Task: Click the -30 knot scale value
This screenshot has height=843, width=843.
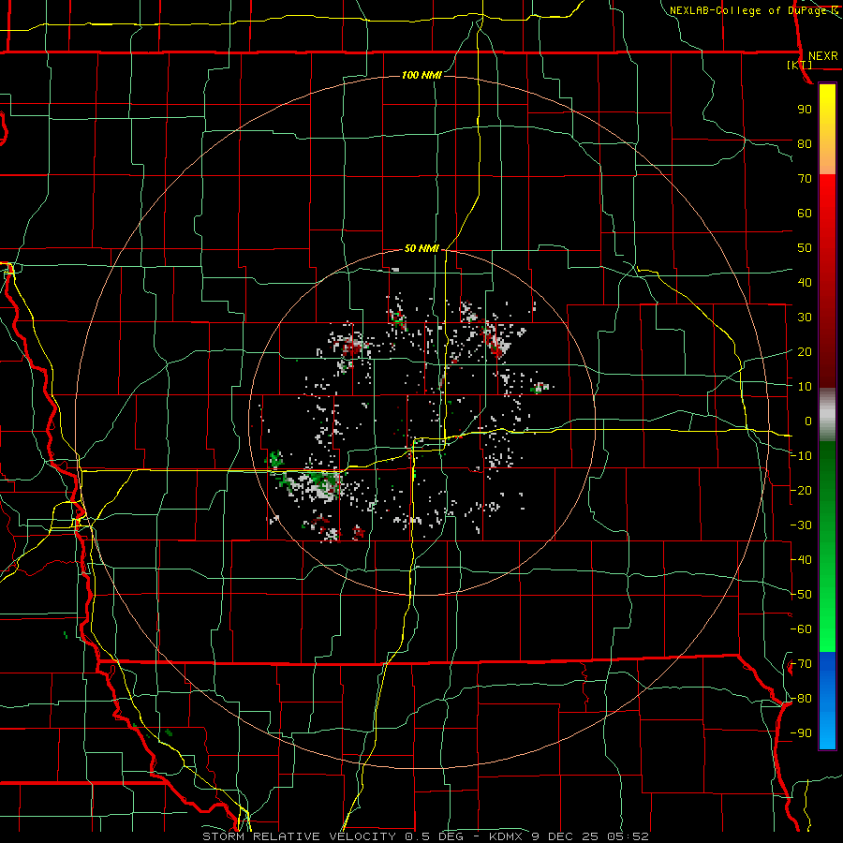Action: point(801,525)
